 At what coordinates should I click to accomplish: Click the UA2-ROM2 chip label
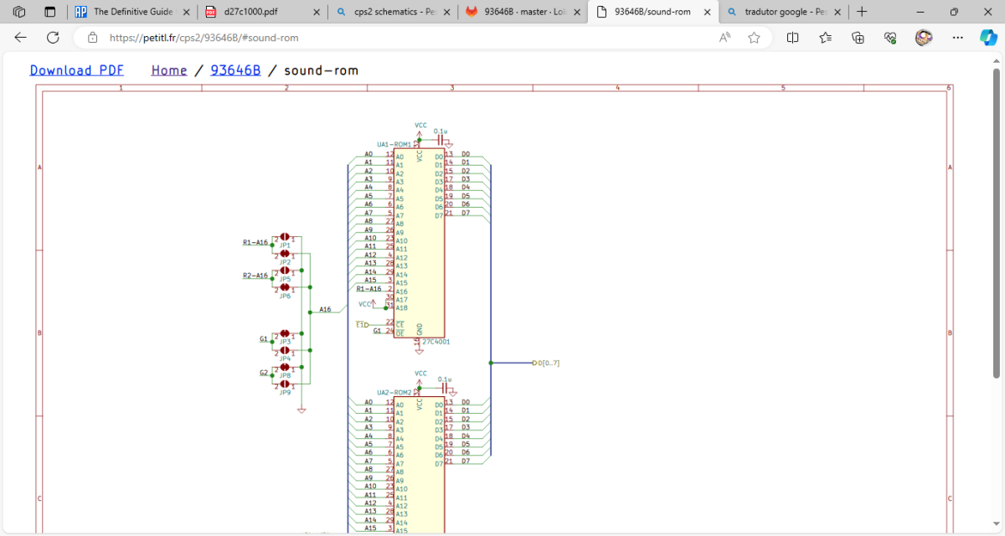pyautogui.click(x=394, y=393)
